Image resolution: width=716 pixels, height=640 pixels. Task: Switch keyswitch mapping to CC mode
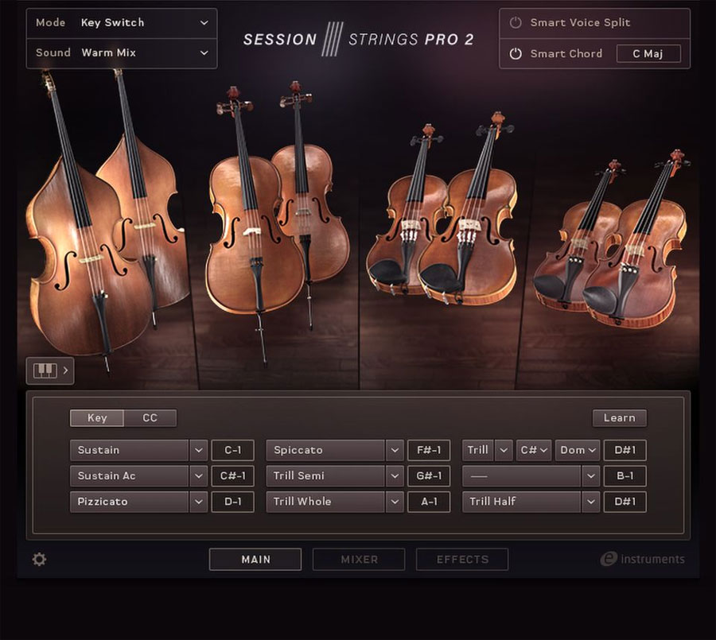tap(151, 417)
